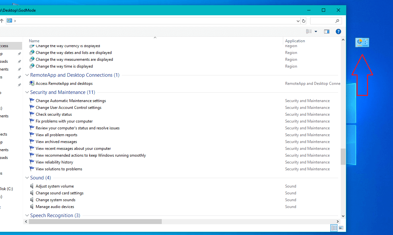Collapse the Sound group
This screenshot has height=235, width=393.
click(x=27, y=178)
